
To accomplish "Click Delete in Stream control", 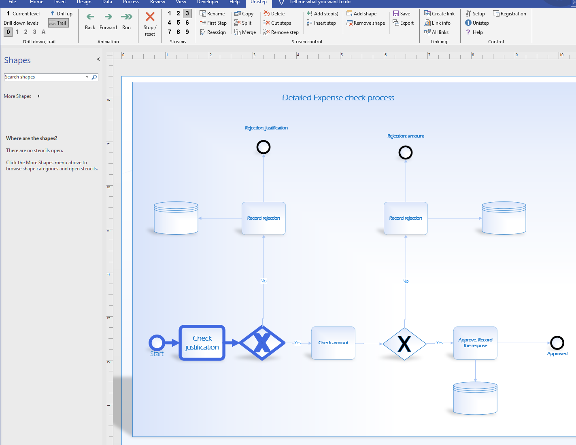I will (x=274, y=14).
